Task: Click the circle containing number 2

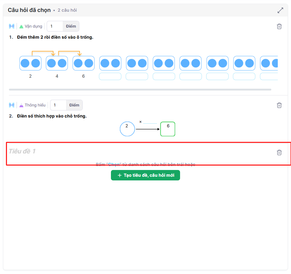Action: point(127,129)
